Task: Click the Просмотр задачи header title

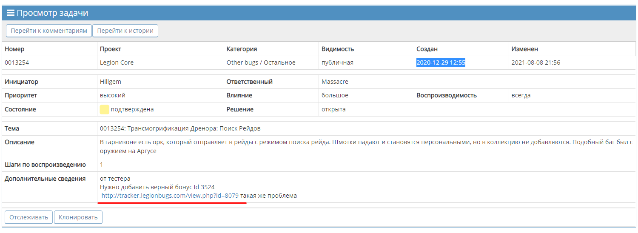Action: click(x=52, y=13)
